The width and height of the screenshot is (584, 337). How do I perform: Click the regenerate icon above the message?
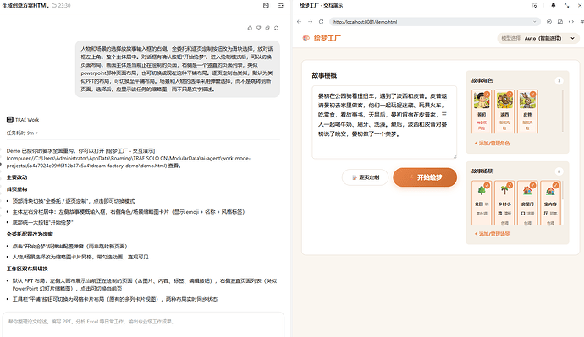point(277,28)
